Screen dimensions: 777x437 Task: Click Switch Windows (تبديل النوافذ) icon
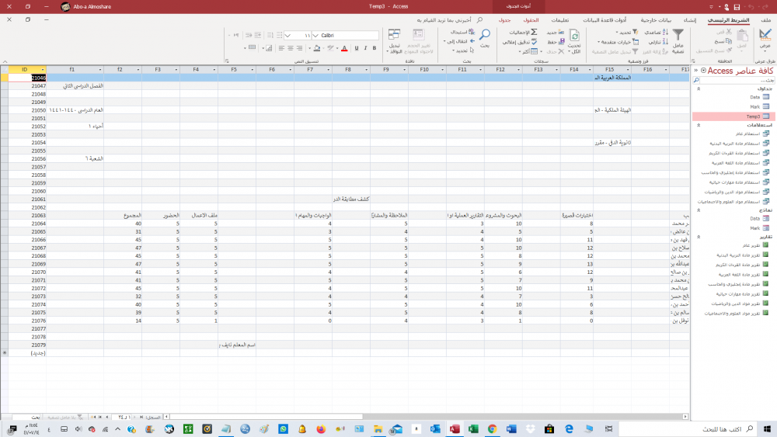[x=395, y=35]
